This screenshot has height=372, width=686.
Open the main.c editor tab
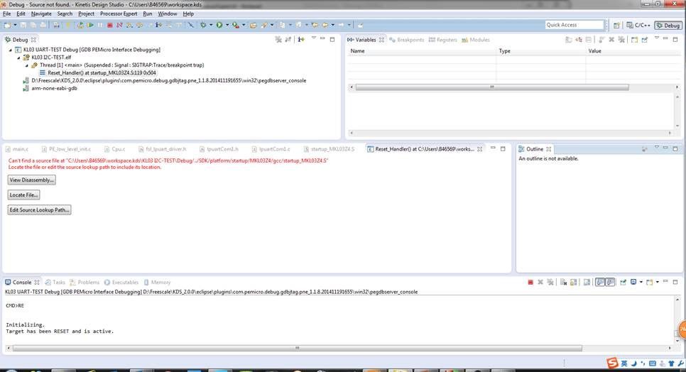17,149
